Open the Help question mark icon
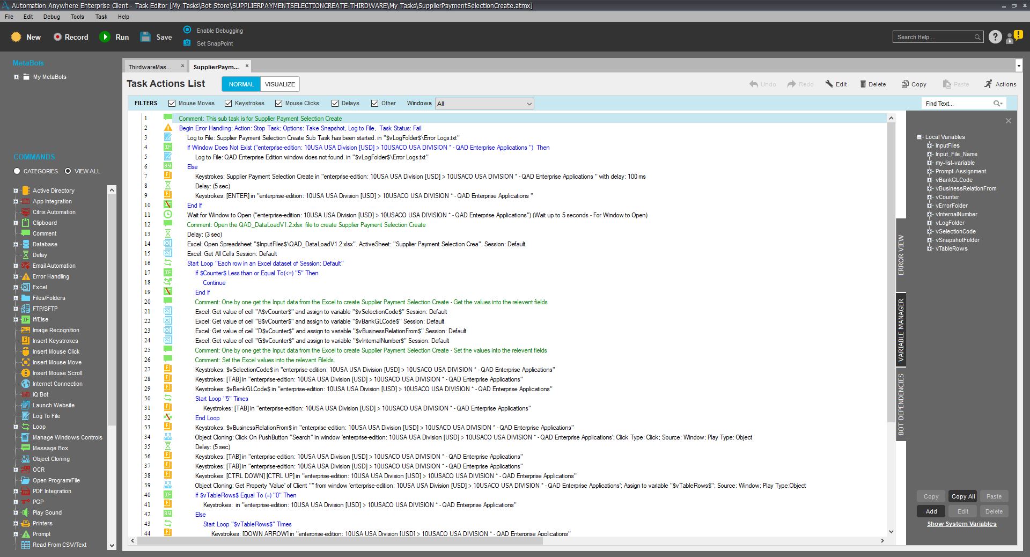 (x=995, y=37)
